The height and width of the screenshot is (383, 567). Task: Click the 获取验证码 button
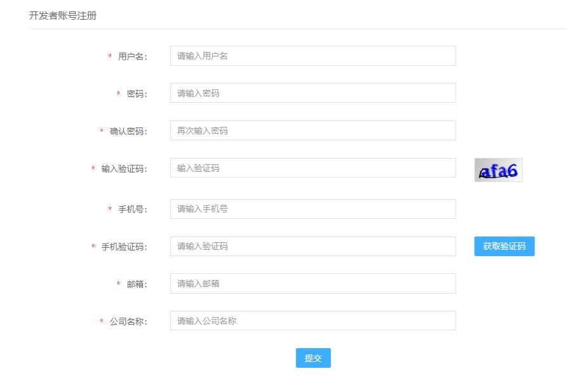pos(504,247)
